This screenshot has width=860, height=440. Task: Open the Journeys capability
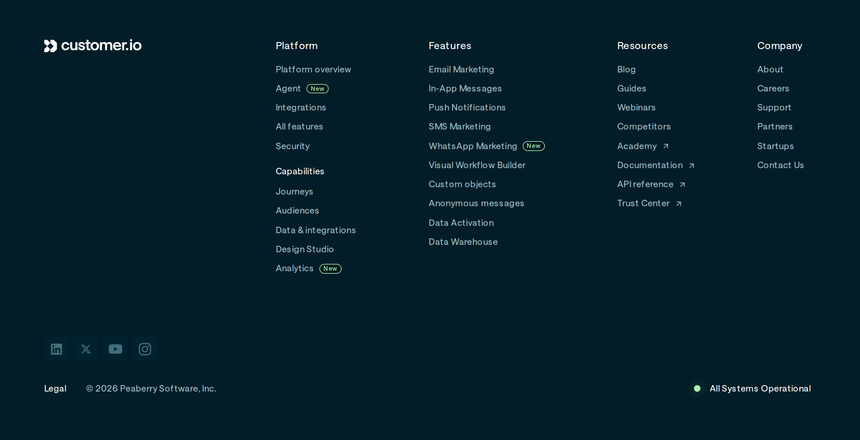(x=294, y=191)
